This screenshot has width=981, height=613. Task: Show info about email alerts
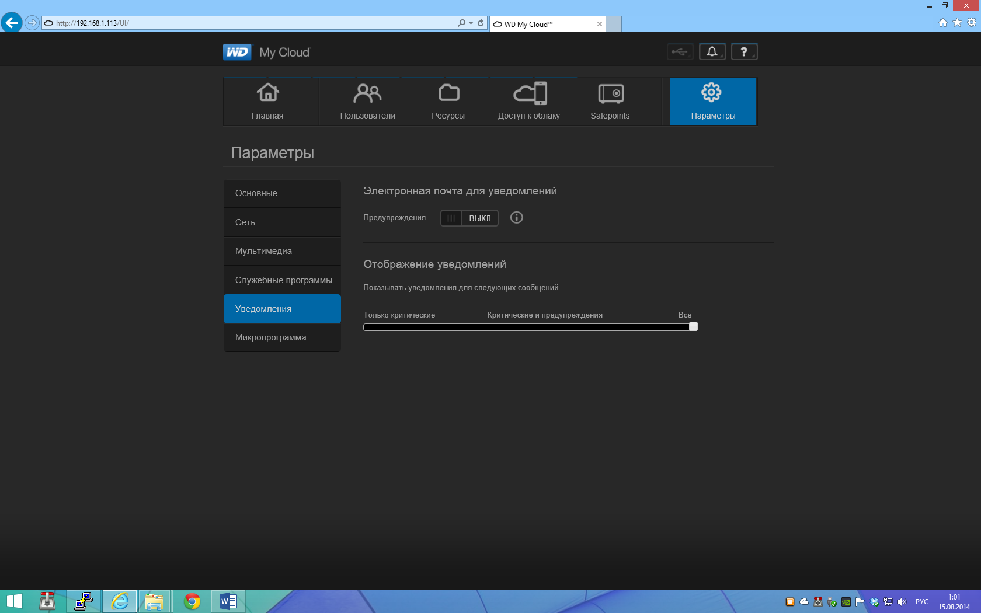[517, 218]
